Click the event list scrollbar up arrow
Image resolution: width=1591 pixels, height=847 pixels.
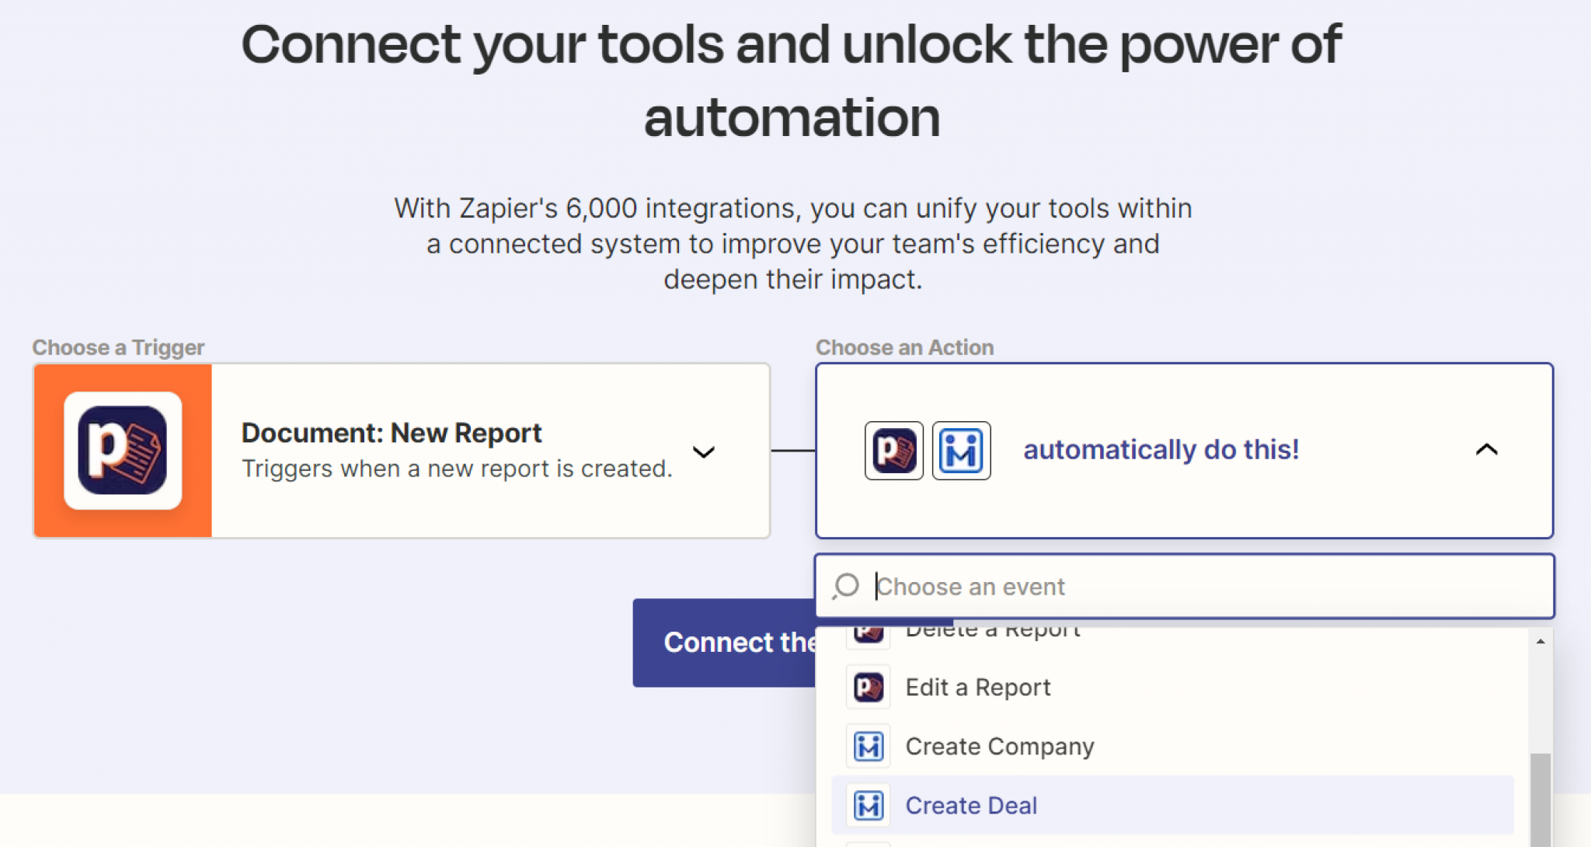tap(1540, 641)
